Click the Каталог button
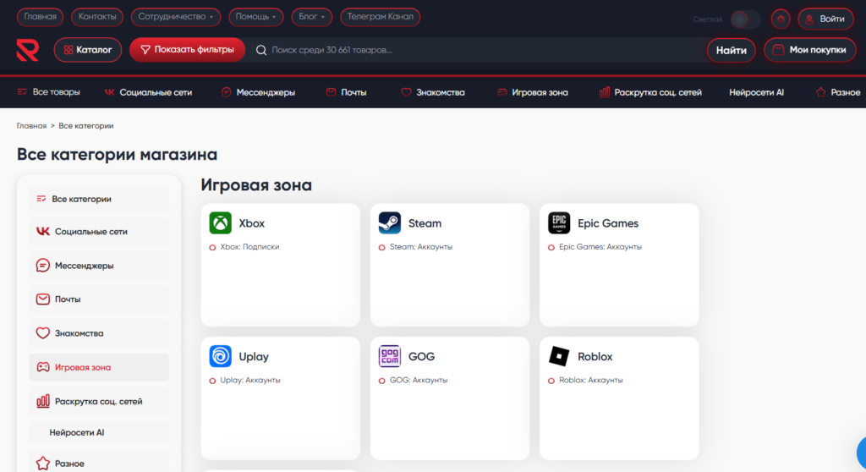866x472 pixels. 88,50
